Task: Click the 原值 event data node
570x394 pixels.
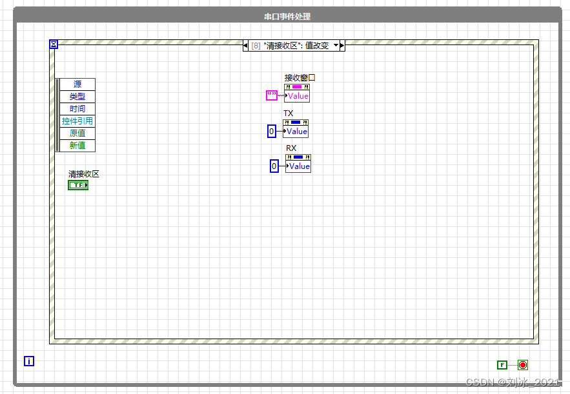Action: point(77,133)
